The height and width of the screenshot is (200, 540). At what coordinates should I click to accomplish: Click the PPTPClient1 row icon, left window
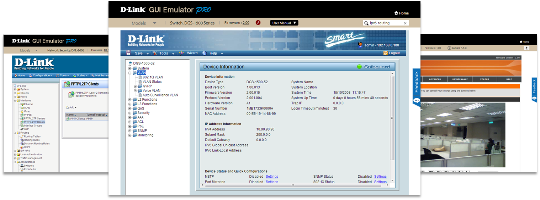pos(68,119)
